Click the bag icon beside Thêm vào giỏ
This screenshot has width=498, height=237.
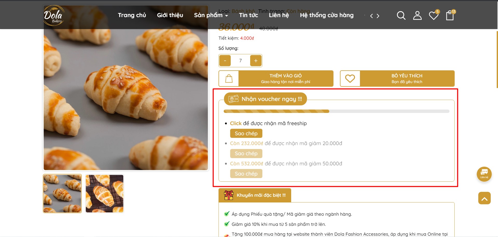[x=229, y=78]
